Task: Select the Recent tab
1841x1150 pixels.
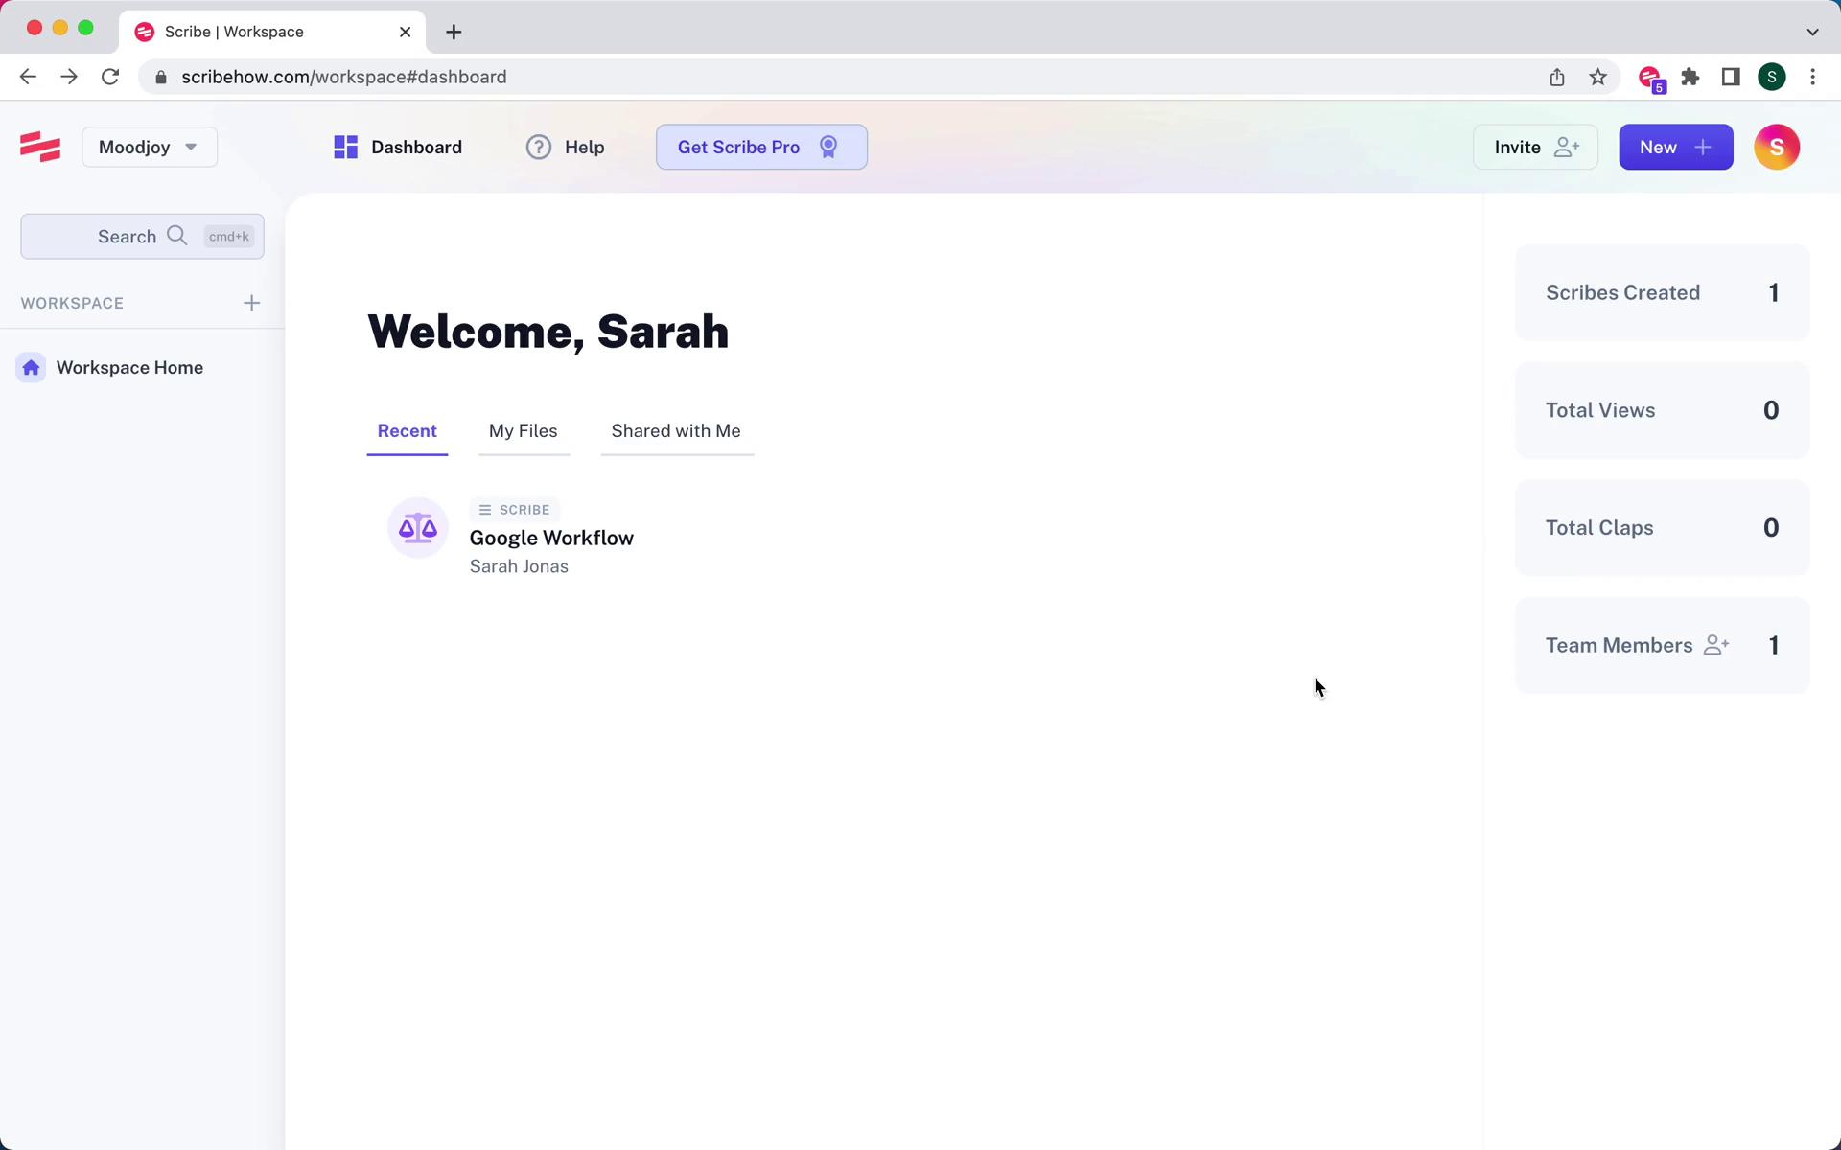Action: tap(407, 429)
